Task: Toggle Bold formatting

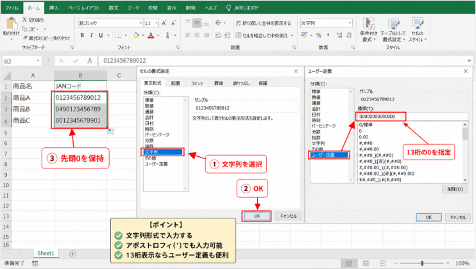Action: click(82, 35)
